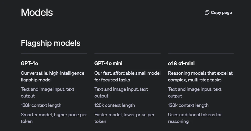Click the Models page title

[37, 12]
